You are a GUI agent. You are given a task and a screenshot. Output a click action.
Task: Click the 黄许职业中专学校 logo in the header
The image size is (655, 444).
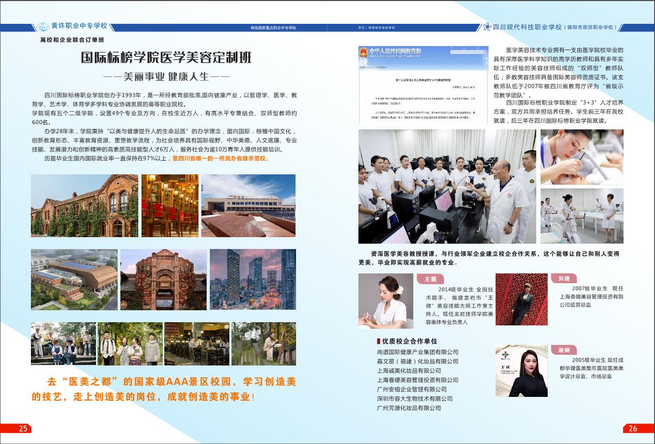43,27
